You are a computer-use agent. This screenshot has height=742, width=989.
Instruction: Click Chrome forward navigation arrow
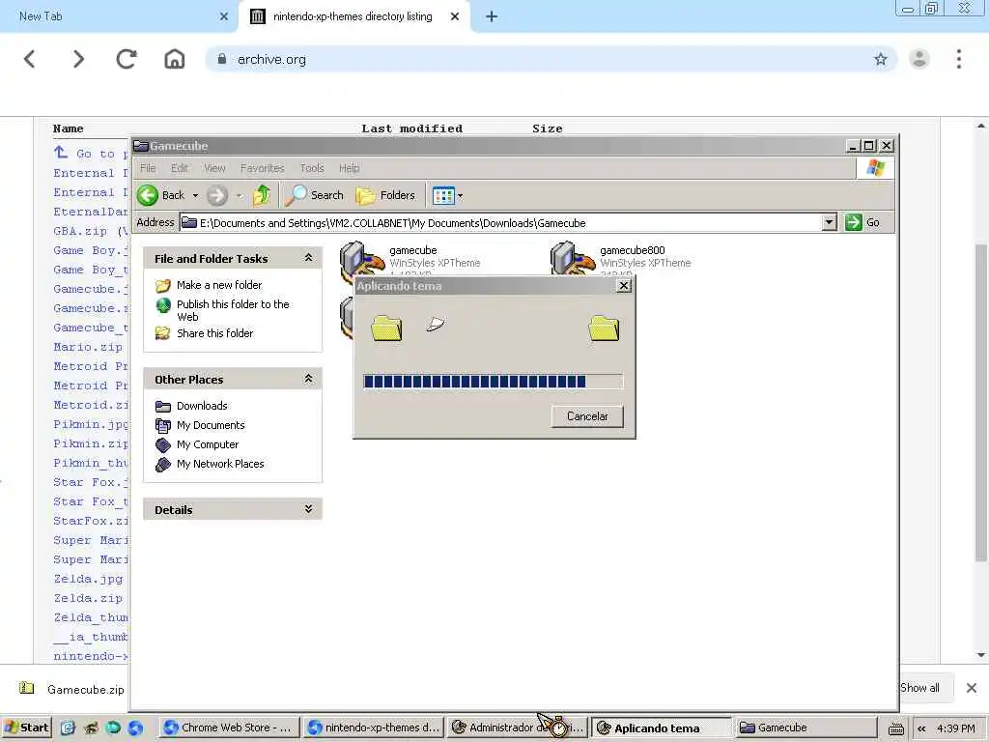(78, 59)
